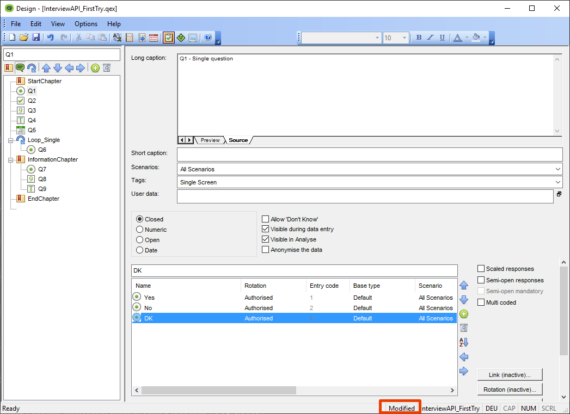The height and width of the screenshot is (414, 570).
Task: Select the Open question type
Action: tap(139, 240)
